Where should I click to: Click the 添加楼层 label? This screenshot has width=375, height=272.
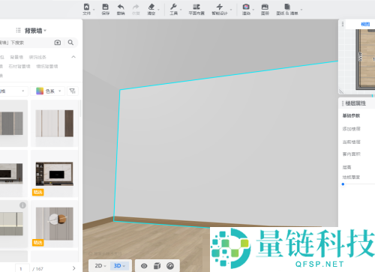pos(351,129)
